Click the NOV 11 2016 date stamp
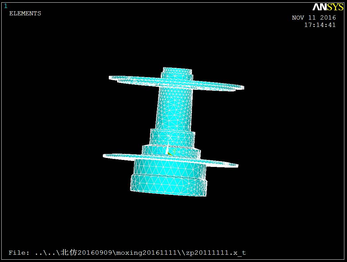 click(x=314, y=18)
